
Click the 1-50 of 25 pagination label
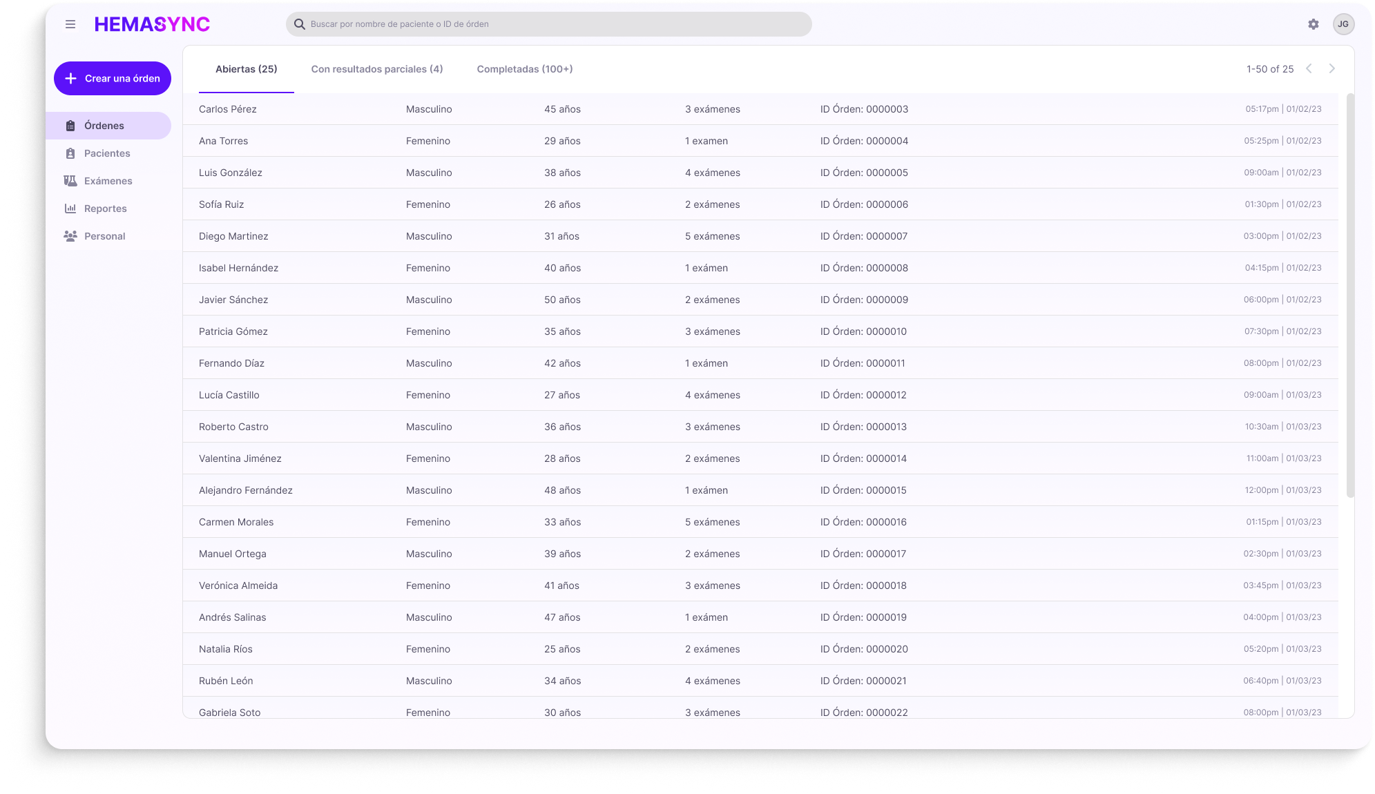click(x=1270, y=69)
